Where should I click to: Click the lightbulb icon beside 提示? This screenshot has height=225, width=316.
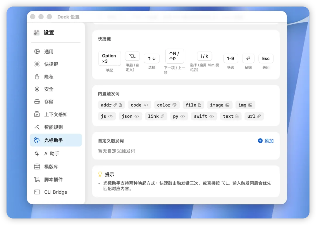pos(100,174)
